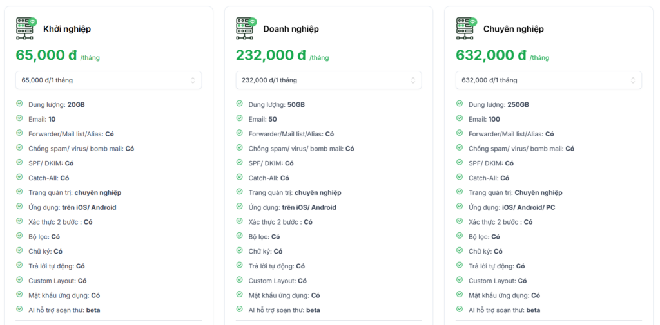Open the 232,000 đ/1 tháng billing dropdown
This screenshot has width=660, height=325.
[329, 80]
